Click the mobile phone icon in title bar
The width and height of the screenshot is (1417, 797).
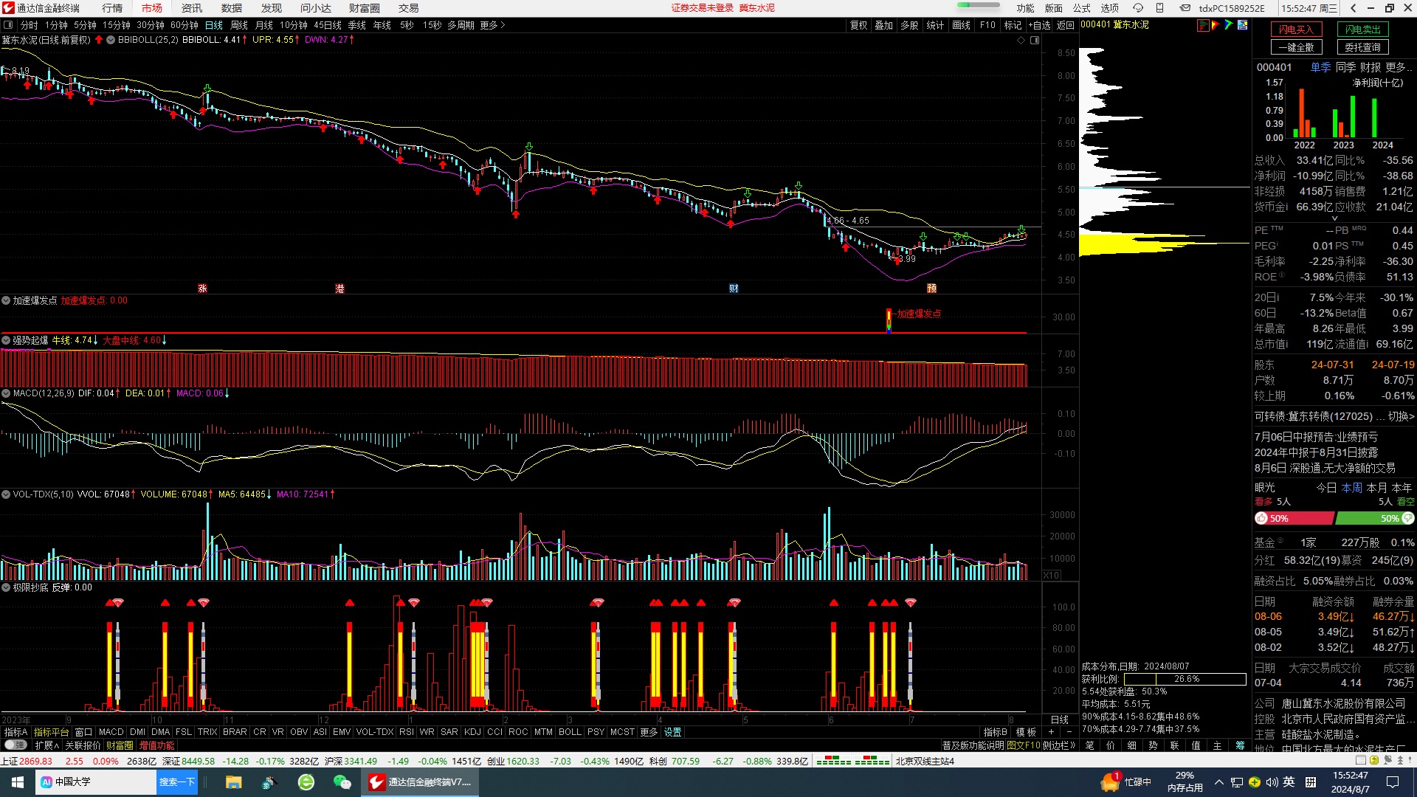tap(1160, 8)
